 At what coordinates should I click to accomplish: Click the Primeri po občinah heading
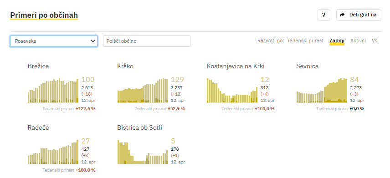pyautogui.click(x=44, y=15)
